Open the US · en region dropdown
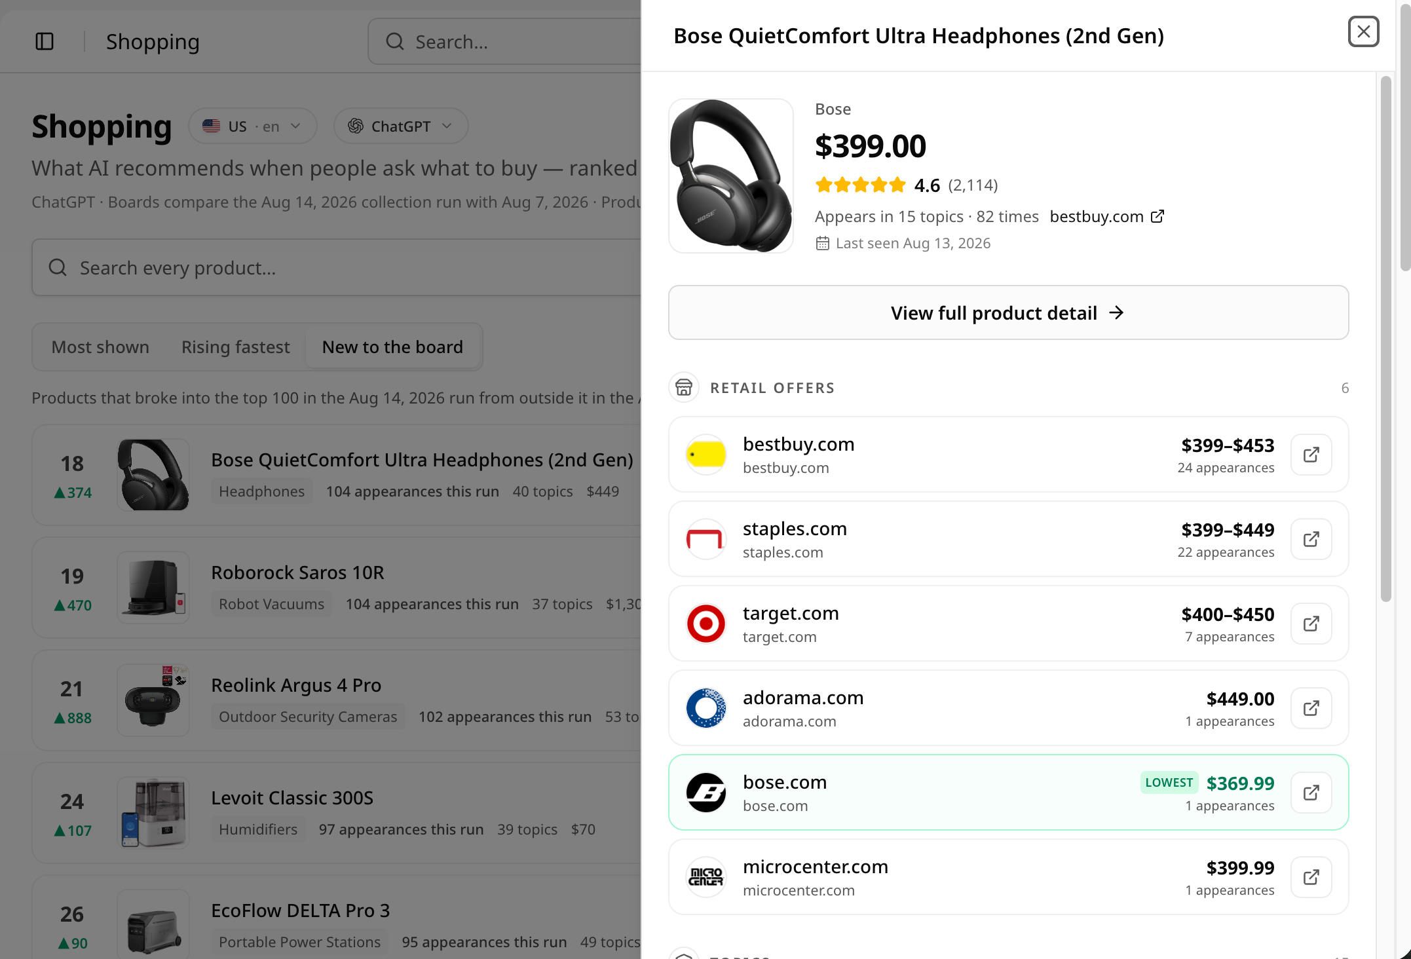 (x=253, y=126)
